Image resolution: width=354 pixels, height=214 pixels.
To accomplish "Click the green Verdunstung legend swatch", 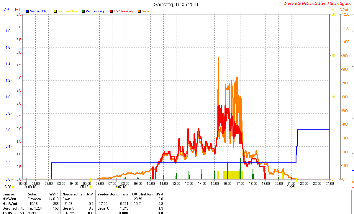I will 83,11.
